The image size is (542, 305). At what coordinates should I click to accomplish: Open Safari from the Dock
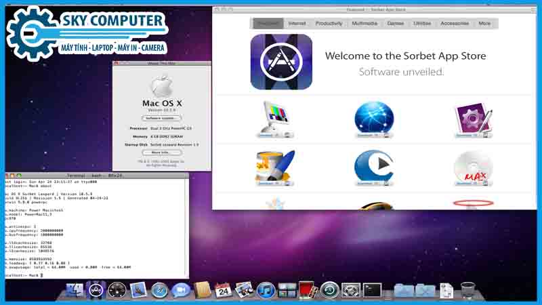click(160, 291)
